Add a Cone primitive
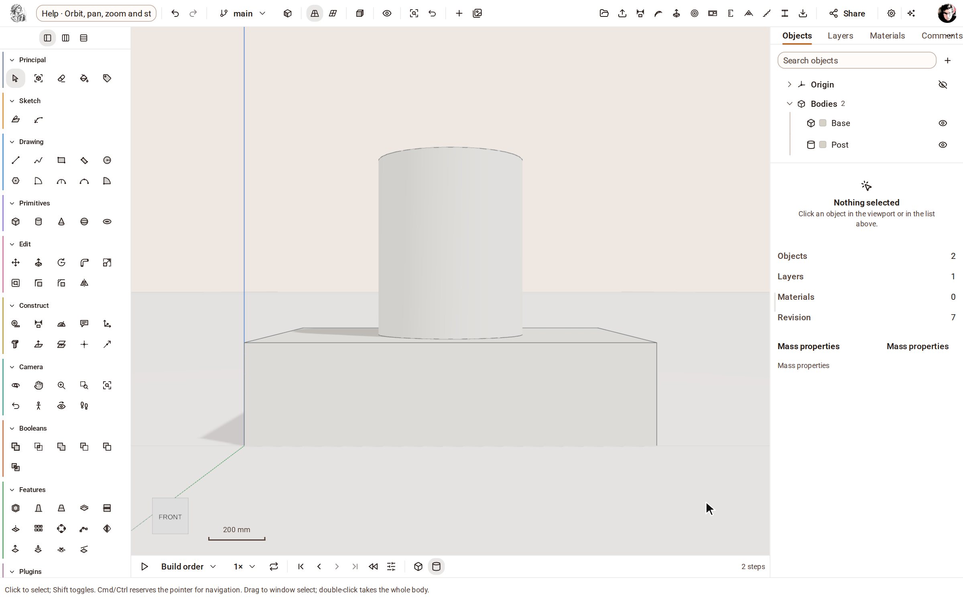 click(61, 222)
